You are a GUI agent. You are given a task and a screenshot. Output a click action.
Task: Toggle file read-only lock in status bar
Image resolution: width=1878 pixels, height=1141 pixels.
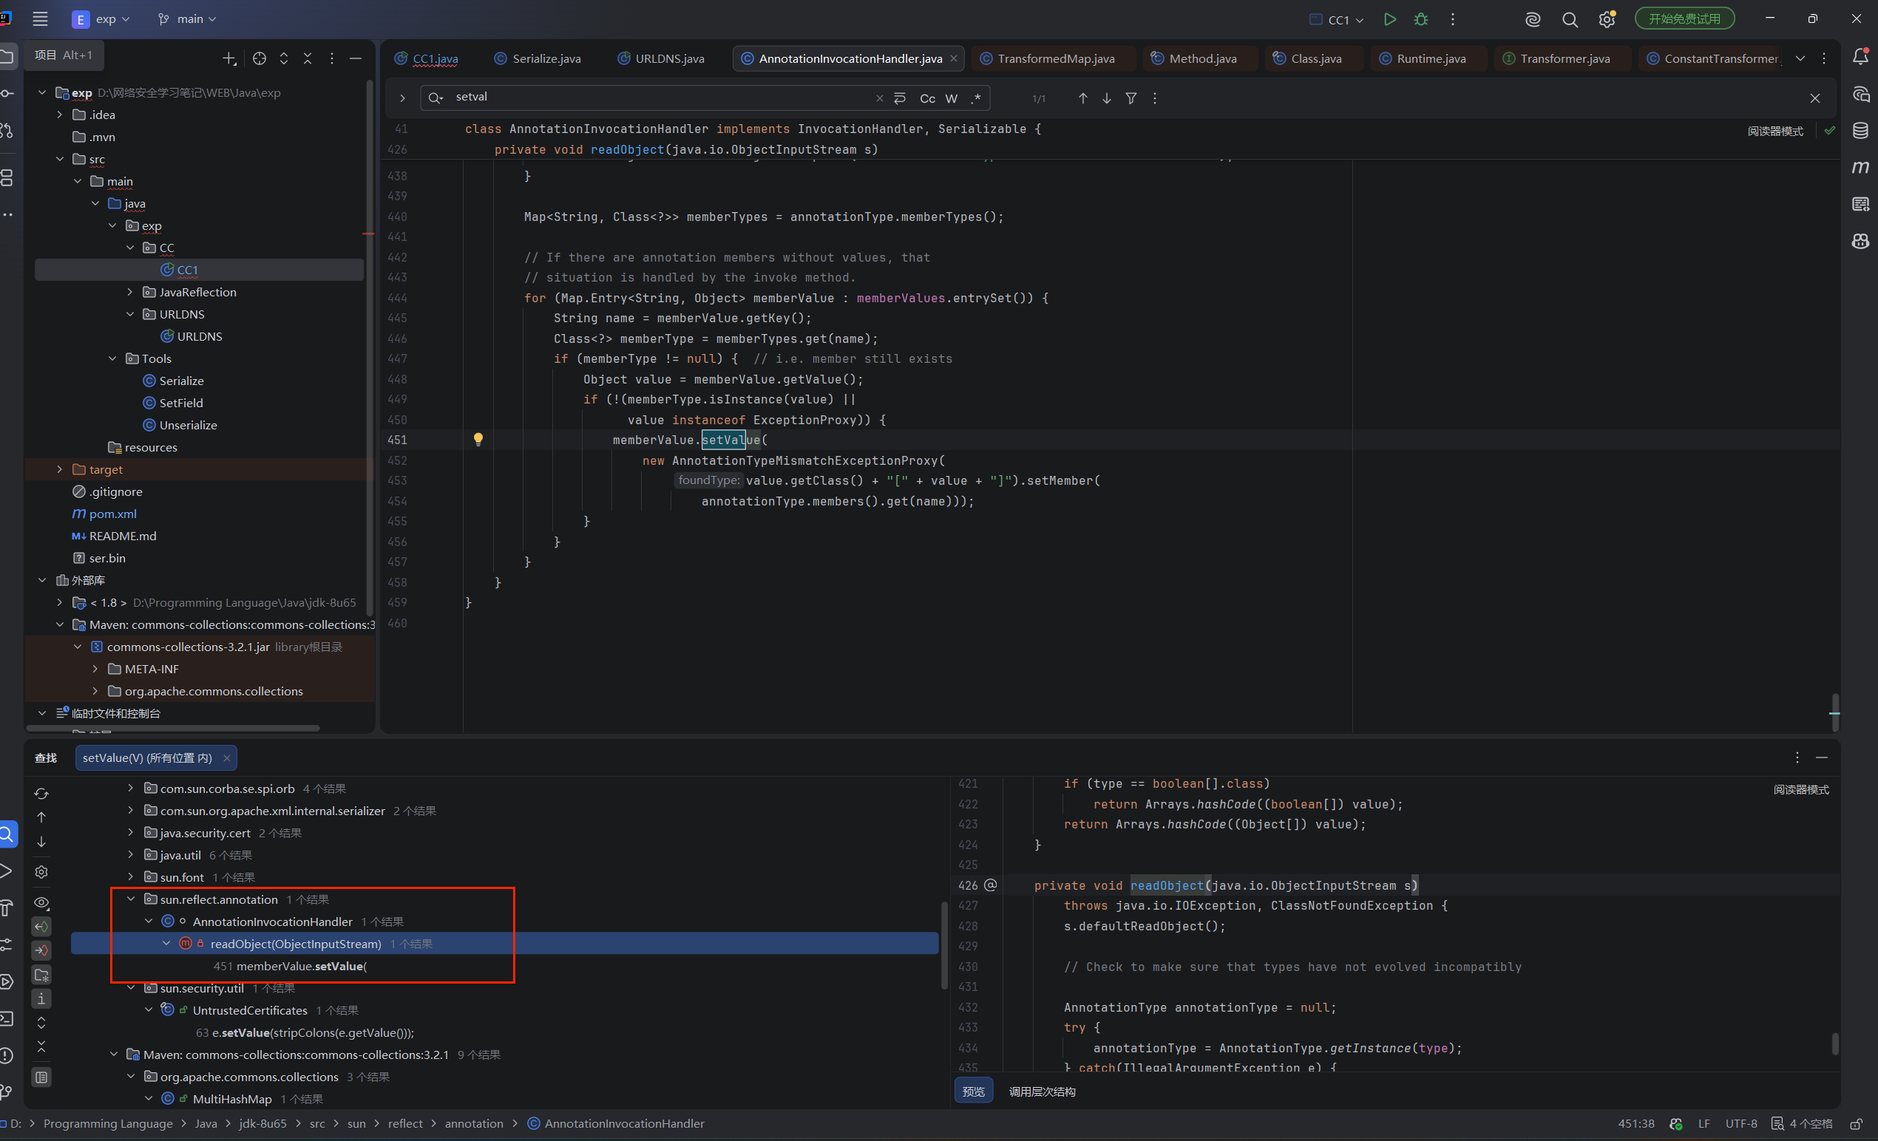tap(1857, 1124)
